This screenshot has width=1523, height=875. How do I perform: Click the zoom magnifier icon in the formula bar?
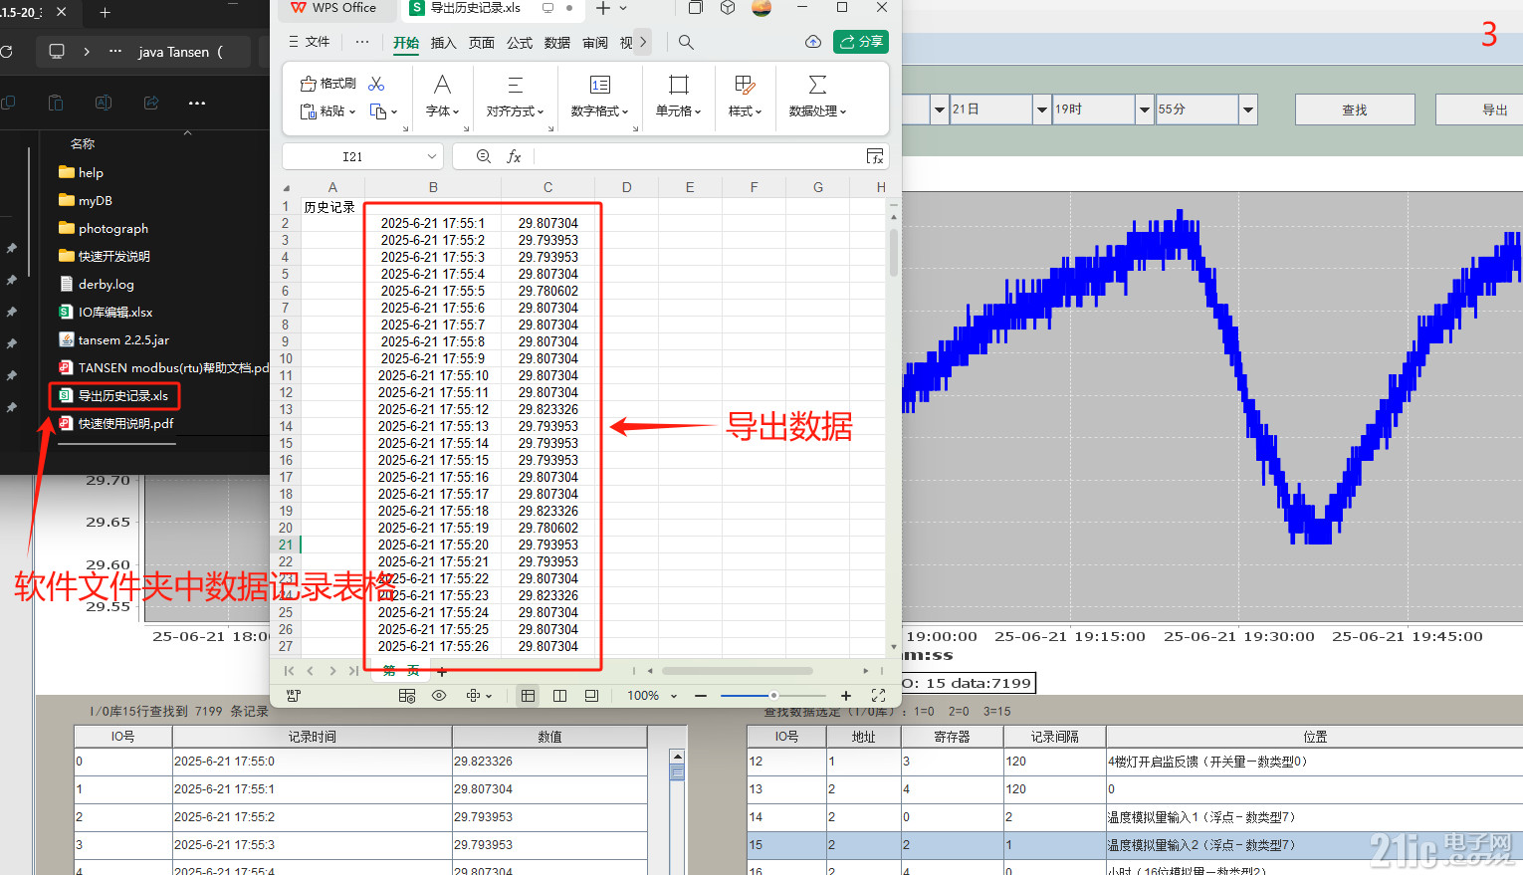tap(484, 156)
